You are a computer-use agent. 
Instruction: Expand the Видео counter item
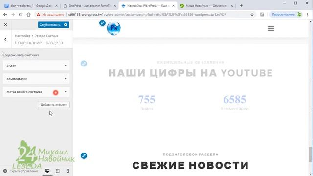click(36, 66)
